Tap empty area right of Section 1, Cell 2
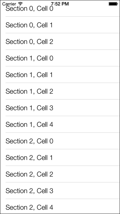Viewport: 120px width, 214px height. click(86, 91)
